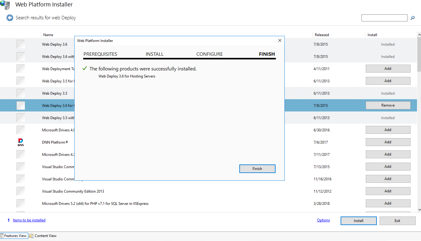This screenshot has height=241, width=421.
Task: Sort by the Install column header
Action: click(x=372, y=35)
